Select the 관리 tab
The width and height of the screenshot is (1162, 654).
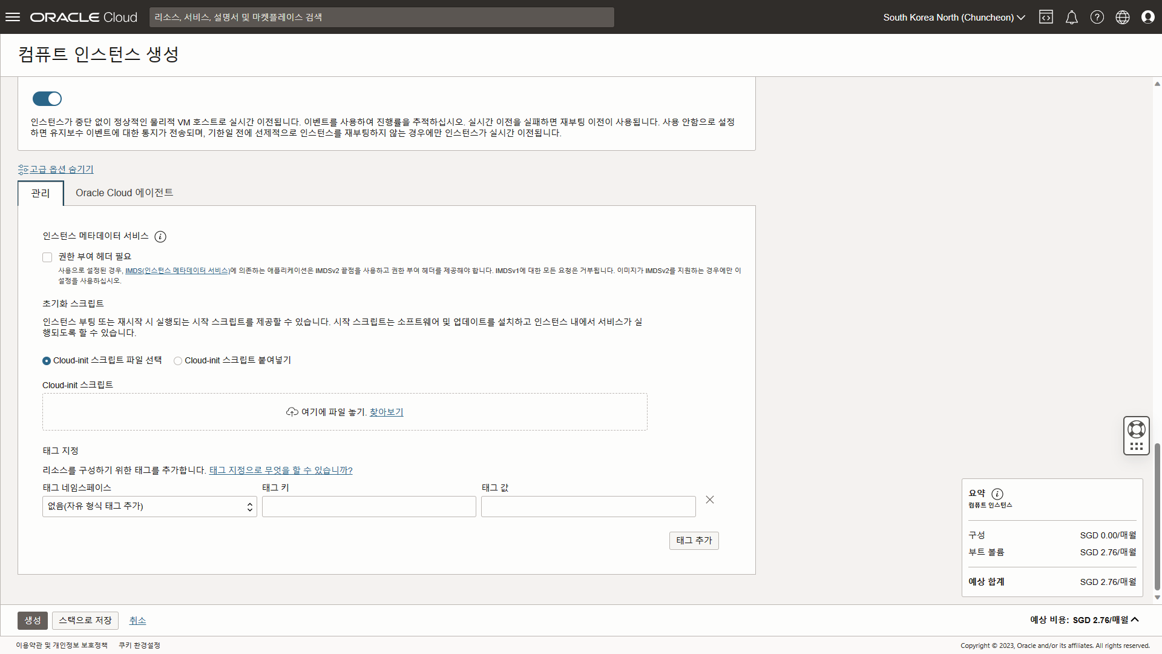point(41,193)
